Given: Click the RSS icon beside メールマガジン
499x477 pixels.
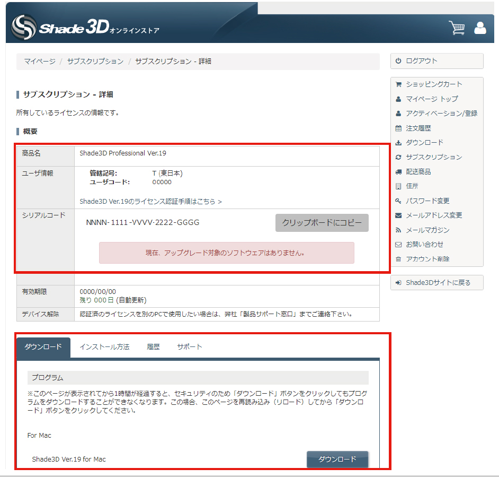Looking at the screenshot, I should pos(398,230).
